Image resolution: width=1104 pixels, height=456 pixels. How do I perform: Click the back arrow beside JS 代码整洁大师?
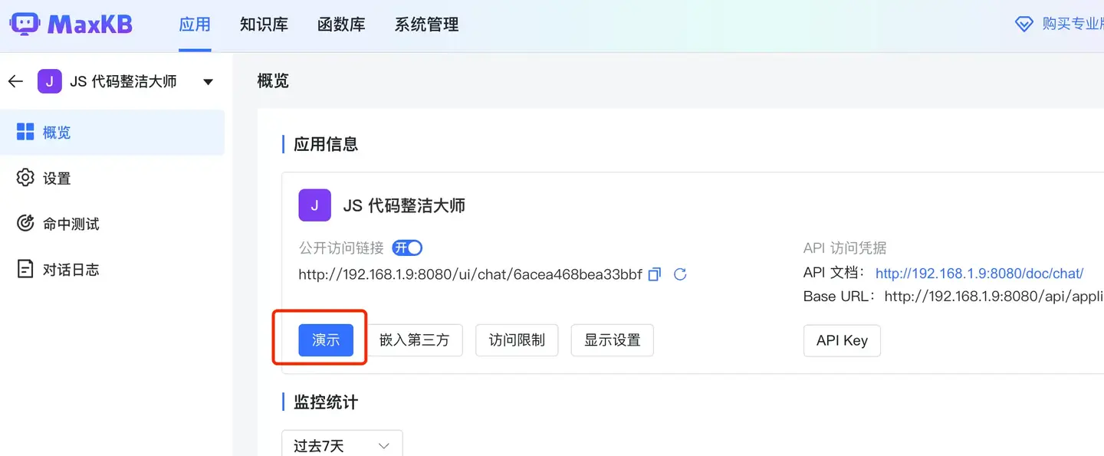tap(15, 80)
